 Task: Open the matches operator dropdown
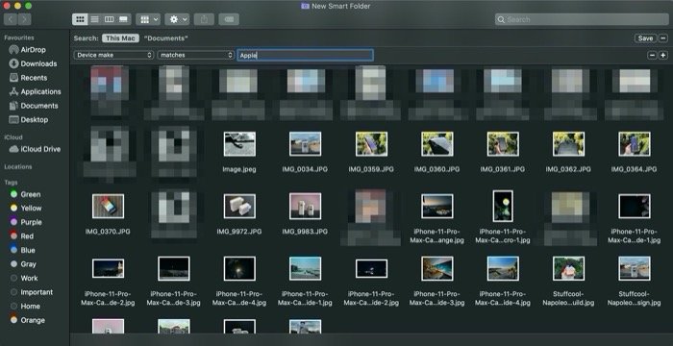[195, 55]
